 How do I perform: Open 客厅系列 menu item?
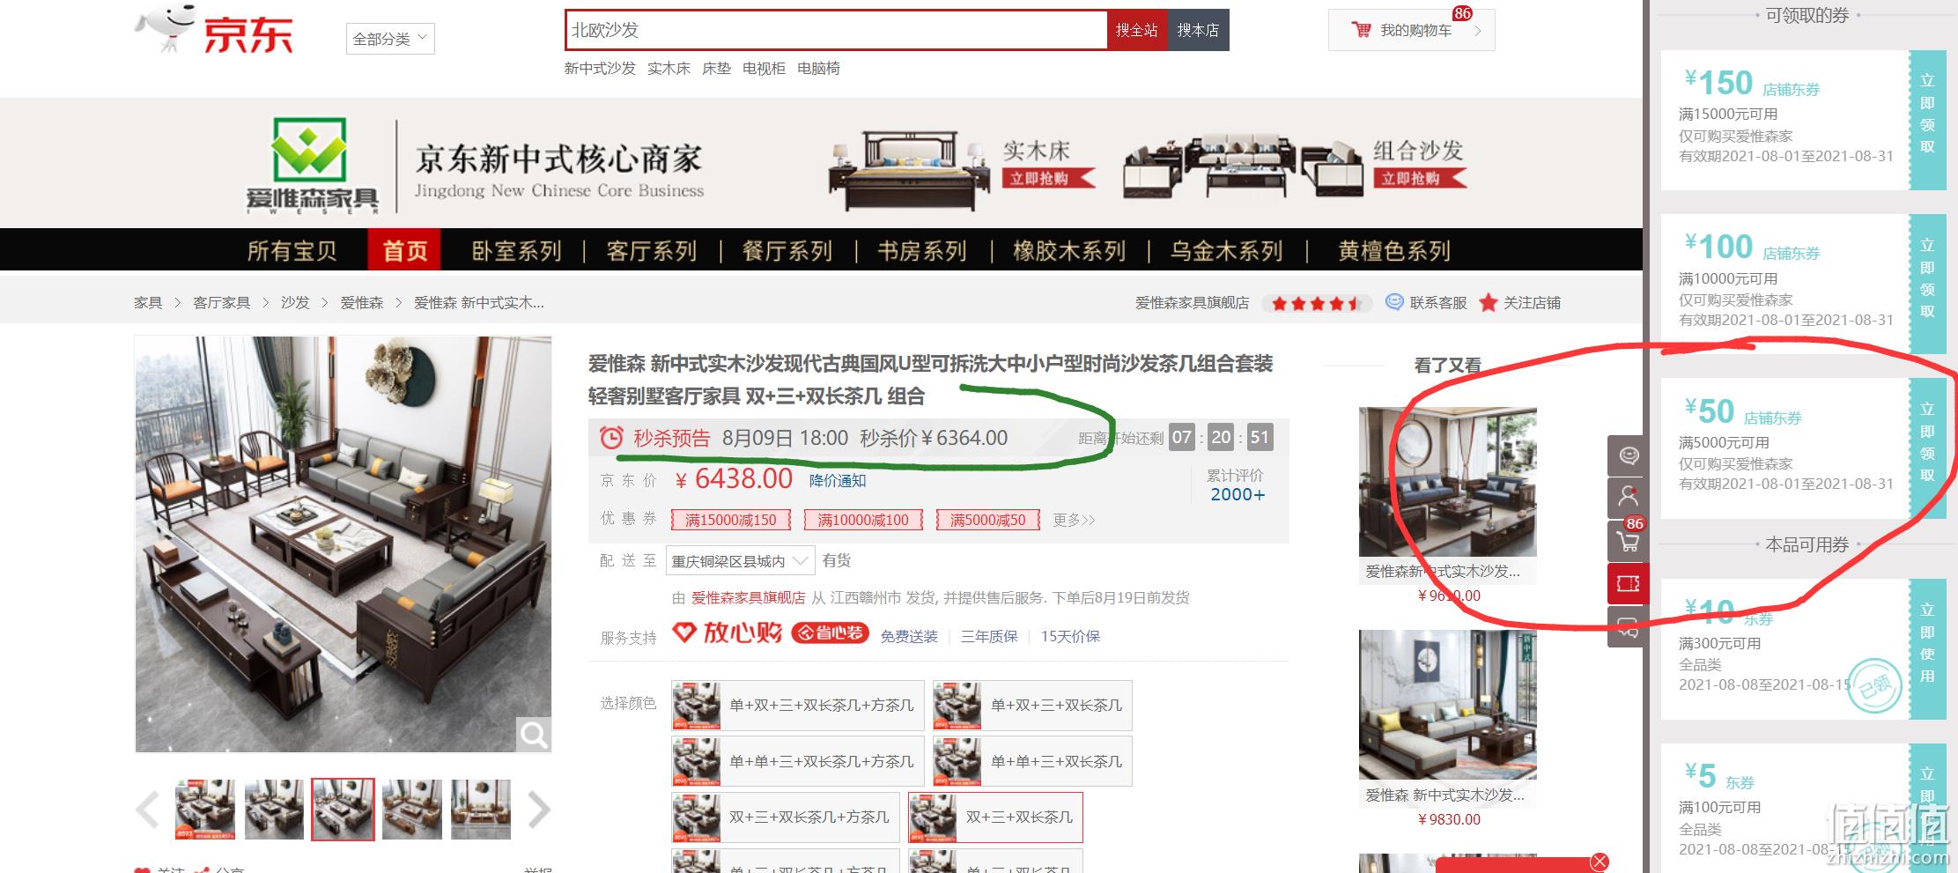tap(652, 251)
